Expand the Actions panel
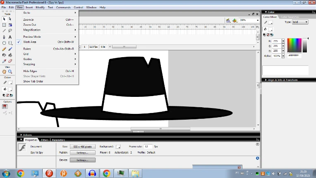 coord(21,135)
